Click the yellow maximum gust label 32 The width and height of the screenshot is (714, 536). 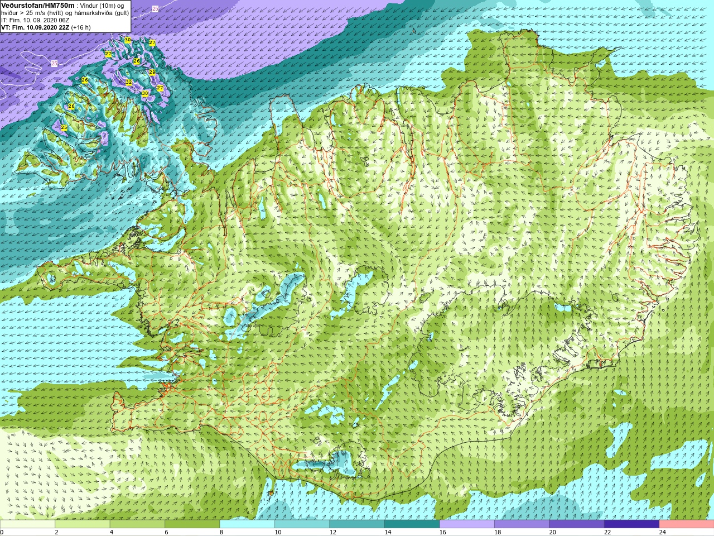coord(129,82)
